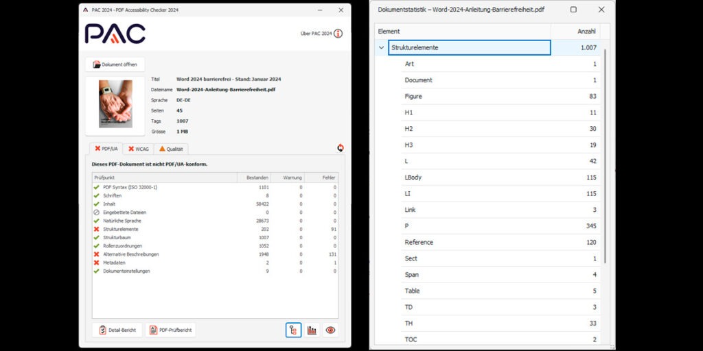This screenshot has width=703, height=351.
Task: Select the Reference row
Action: click(x=500, y=242)
